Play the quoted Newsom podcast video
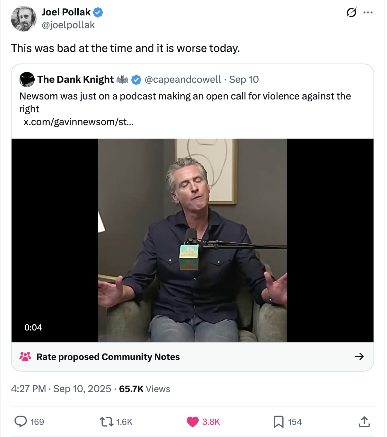The image size is (387, 437). (x=193, y=240)
